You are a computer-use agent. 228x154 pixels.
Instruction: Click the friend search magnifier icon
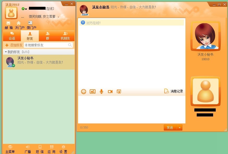click(x=70, y=45)
